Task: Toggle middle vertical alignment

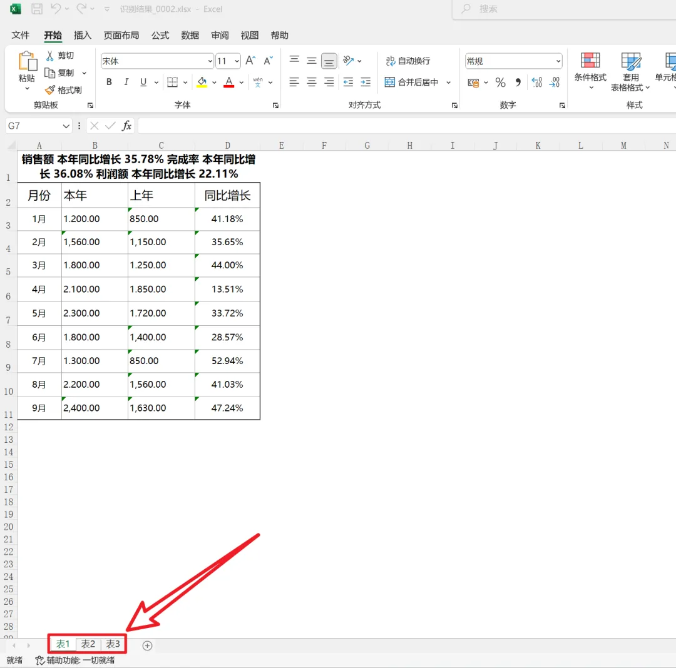Action: (312, 61)
